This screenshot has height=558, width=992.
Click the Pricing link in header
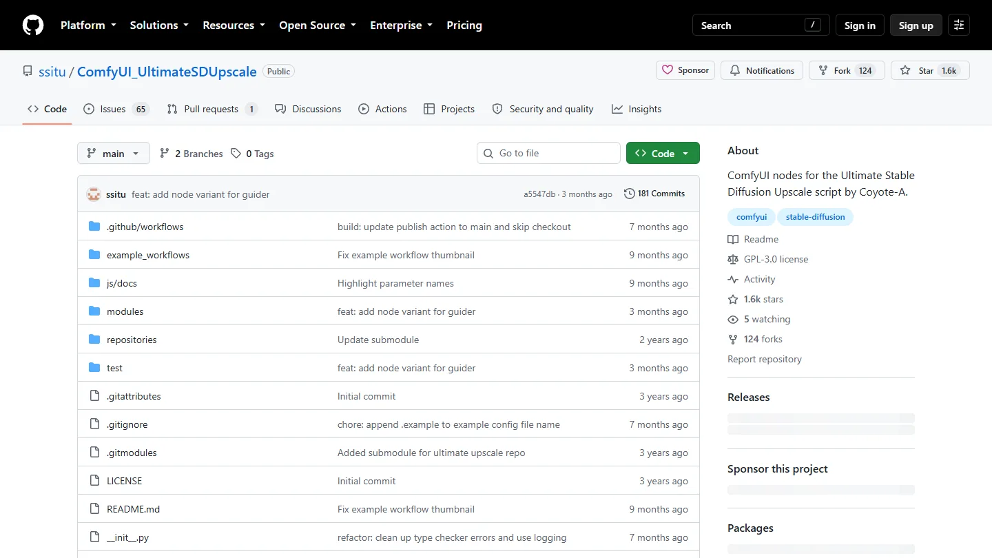[464, 25]
